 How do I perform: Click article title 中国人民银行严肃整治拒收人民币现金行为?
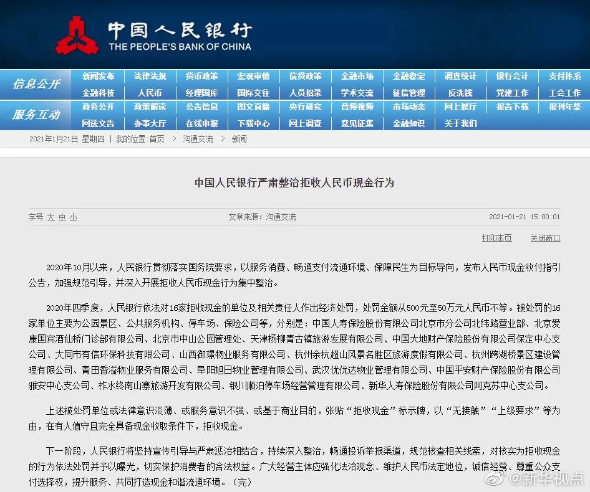294,182
